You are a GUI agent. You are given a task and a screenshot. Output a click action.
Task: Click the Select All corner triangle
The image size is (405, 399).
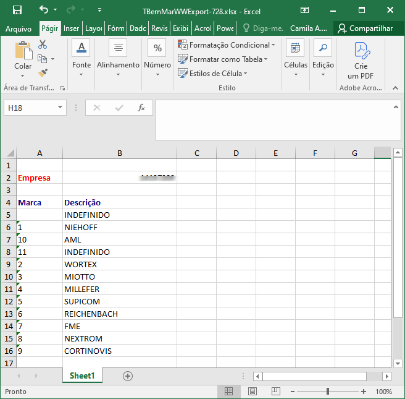10,153
